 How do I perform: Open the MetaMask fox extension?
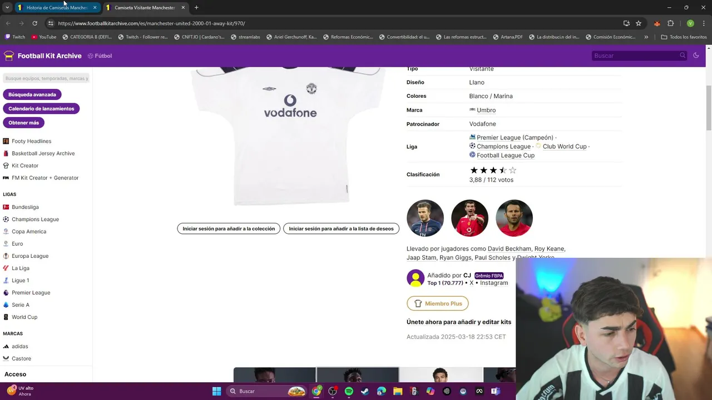coord(657,23)
